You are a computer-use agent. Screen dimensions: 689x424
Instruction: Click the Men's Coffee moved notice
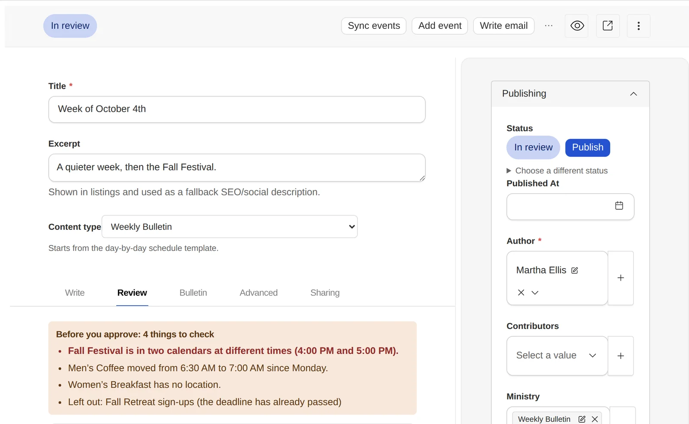(x=198, y=368)
